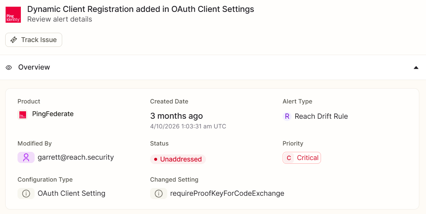Click the requireProofKeyForCodeExchange setting text
This screenshot has width=426, height=214.
[227, 194]
